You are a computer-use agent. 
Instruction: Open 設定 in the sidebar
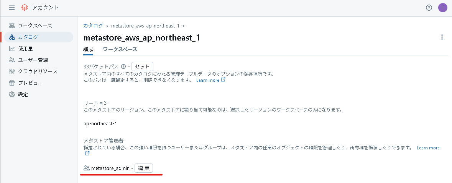point(39,94)
